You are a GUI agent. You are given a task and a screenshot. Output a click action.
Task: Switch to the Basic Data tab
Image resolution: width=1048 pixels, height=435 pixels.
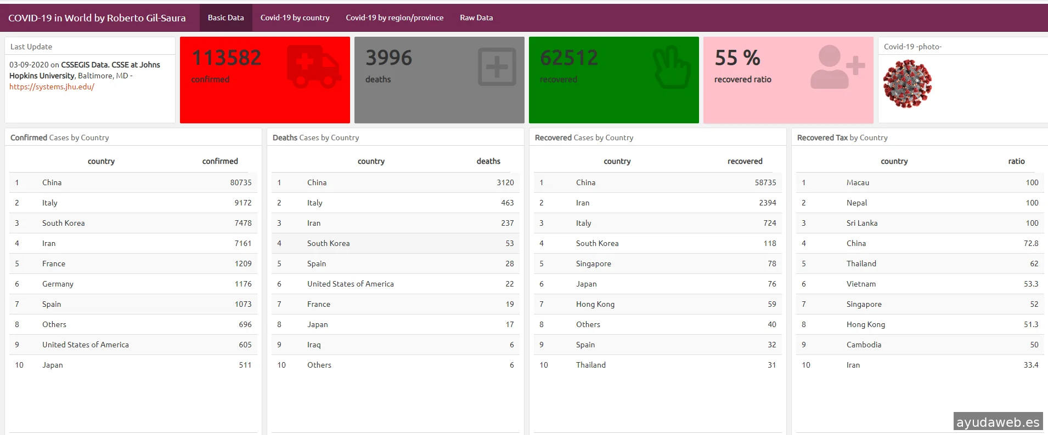(x=226, y=18)
